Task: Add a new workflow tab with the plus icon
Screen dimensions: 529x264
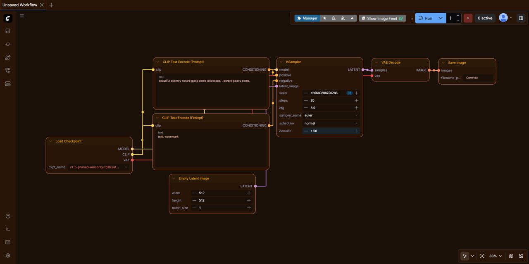Action: point(51,5)
